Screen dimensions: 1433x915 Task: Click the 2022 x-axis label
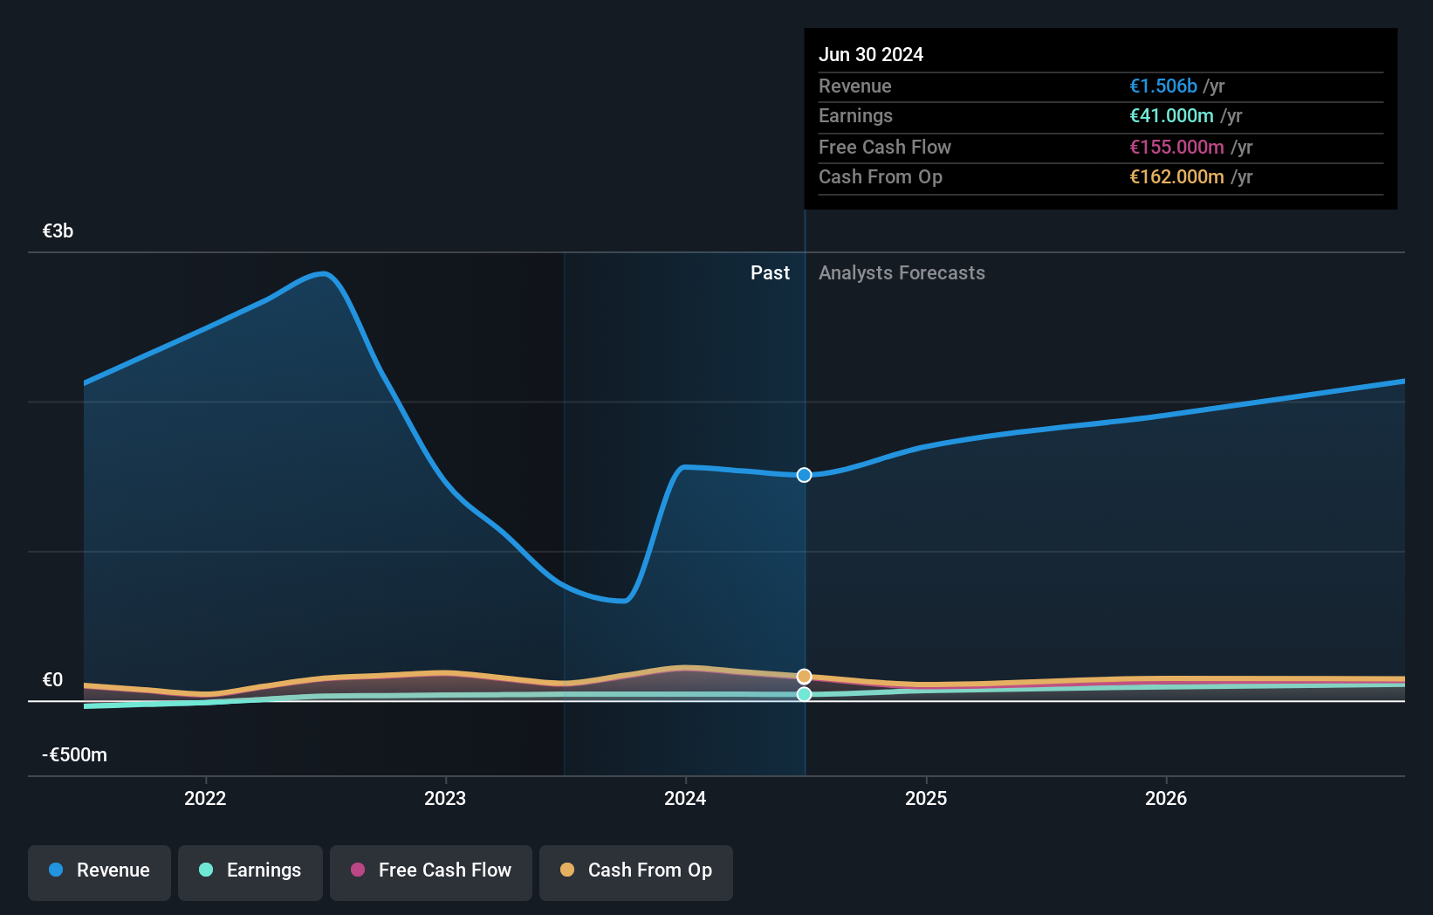tap(205, 798)
